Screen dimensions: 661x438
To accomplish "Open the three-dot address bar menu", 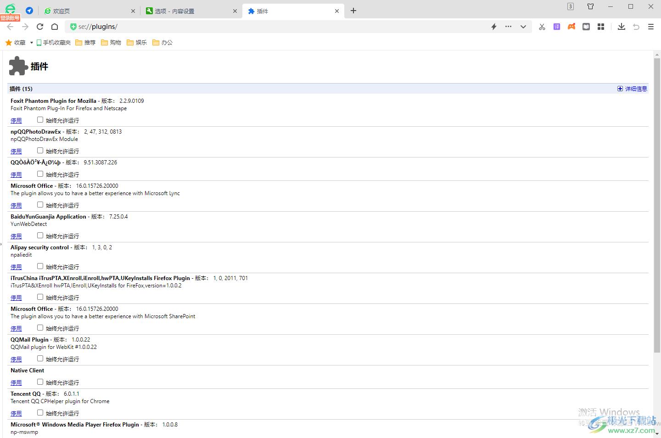I will pos(508,27).
